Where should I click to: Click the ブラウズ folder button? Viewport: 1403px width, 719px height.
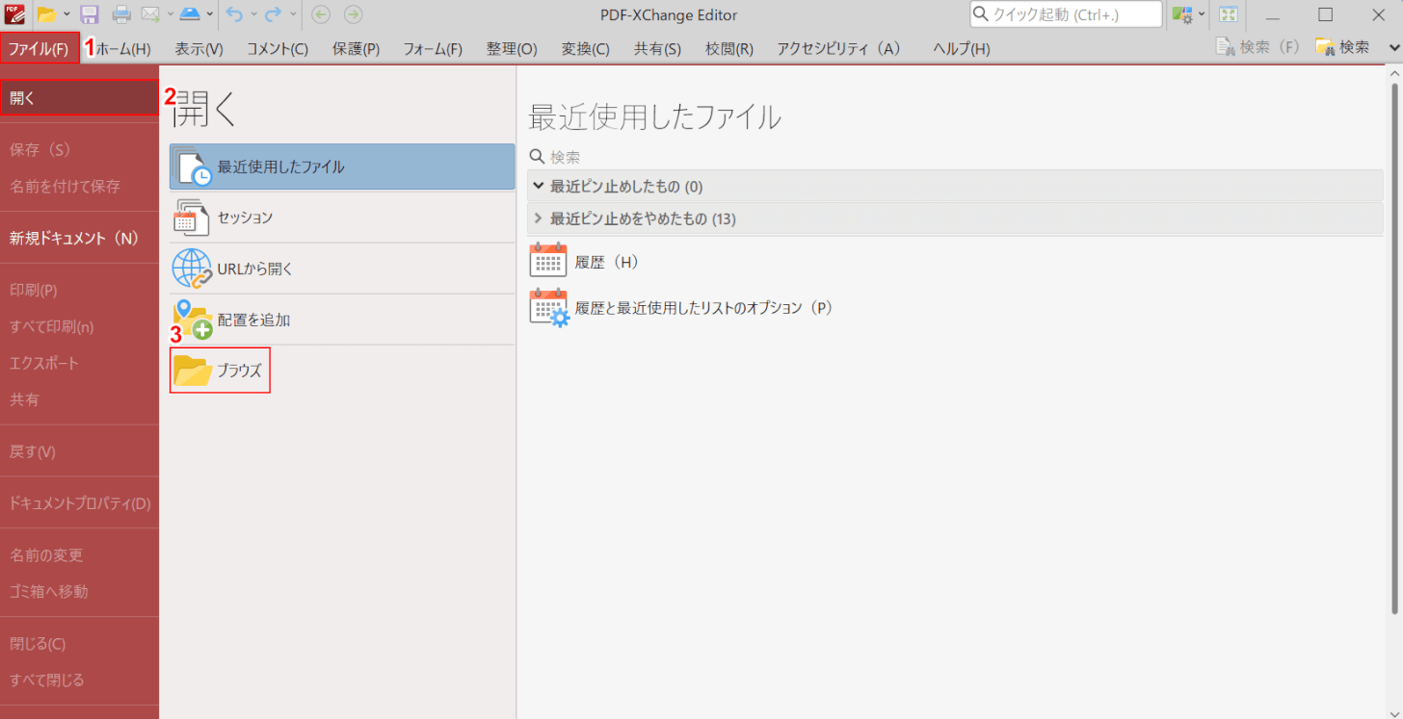coord(221,371)
